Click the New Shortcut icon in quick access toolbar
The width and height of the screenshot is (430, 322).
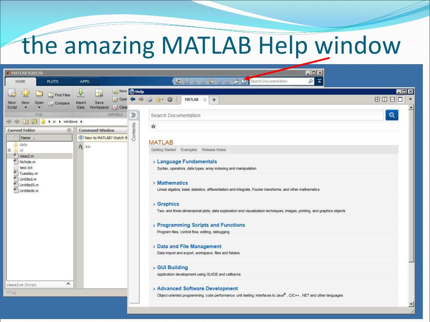(178, 81)
